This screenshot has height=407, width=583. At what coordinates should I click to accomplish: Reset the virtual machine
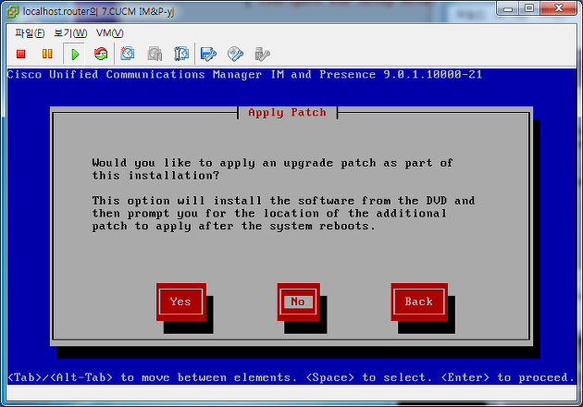coord(101,55)
